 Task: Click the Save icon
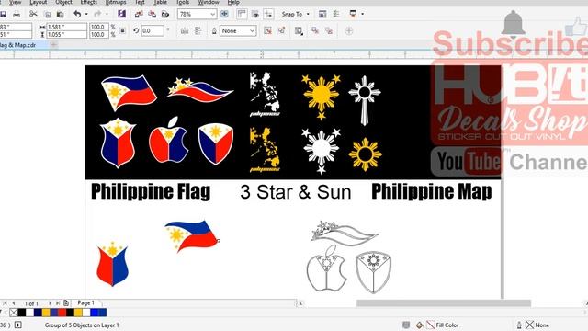(x=4, y=15)
